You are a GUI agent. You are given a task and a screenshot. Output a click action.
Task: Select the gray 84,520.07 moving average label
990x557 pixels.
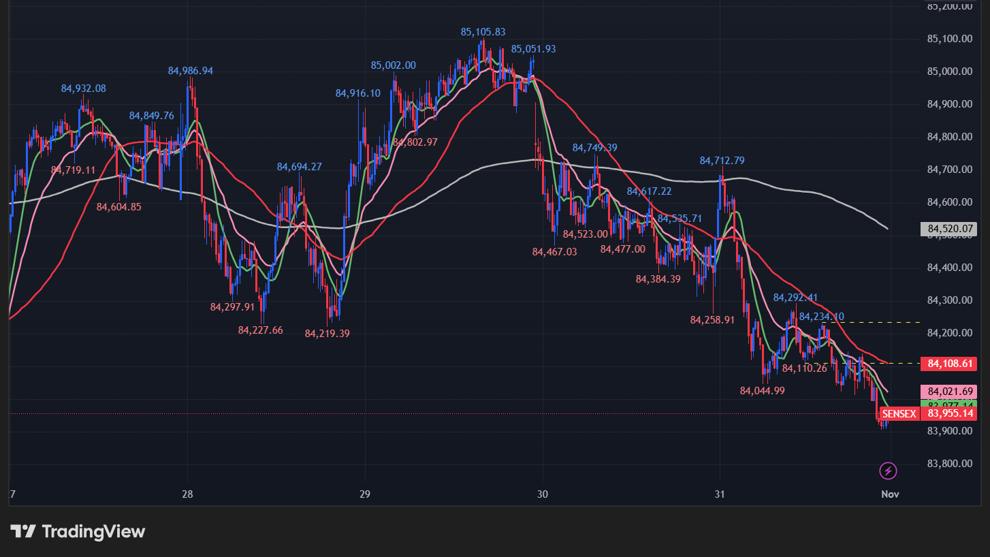click(948, 229)
